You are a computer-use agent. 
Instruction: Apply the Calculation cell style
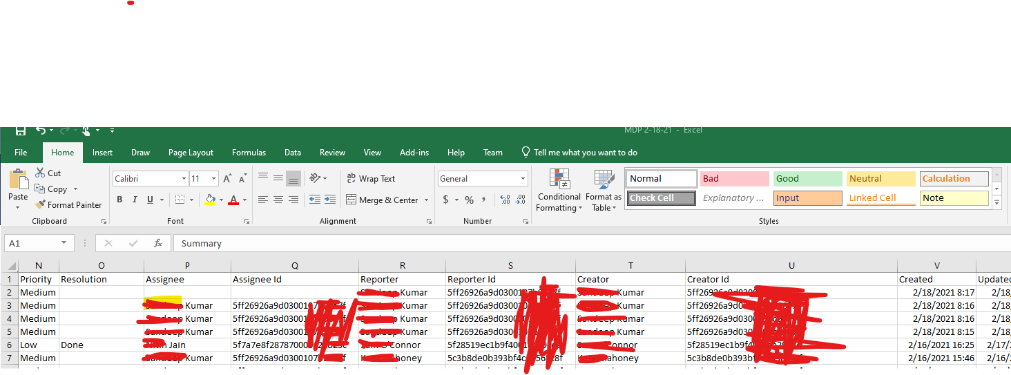point(954,179)
